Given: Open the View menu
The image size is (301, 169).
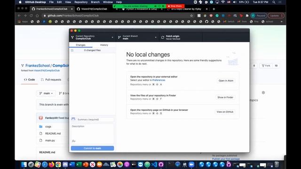Looking at the screenshot, I should [68, 2].
